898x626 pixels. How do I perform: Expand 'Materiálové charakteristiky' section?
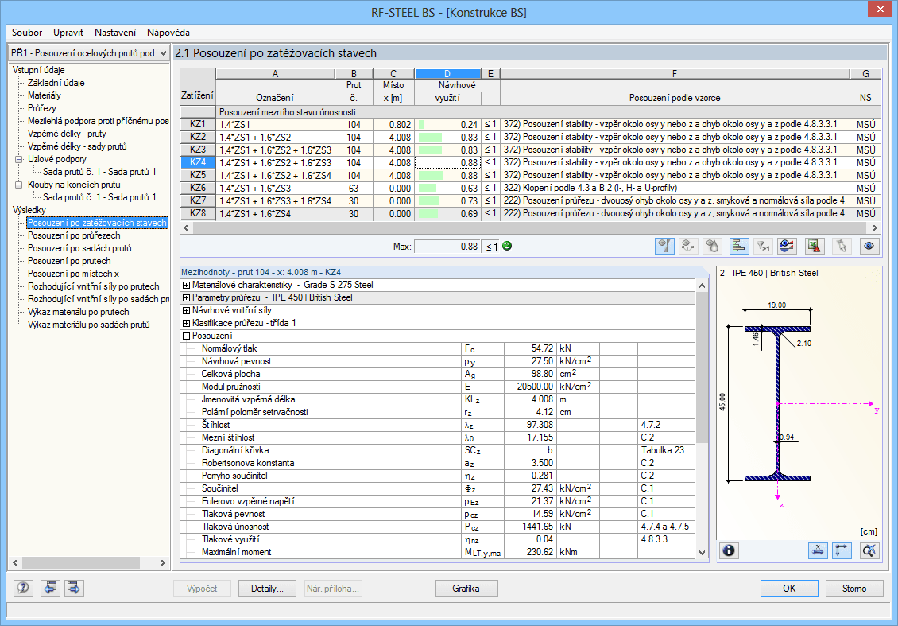[x=186, y=285]
